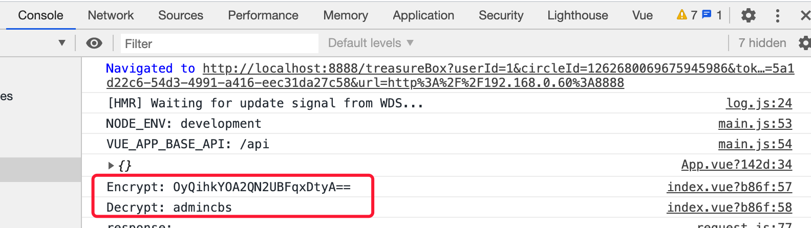Open source link index.vue?b86f:57

point(730,187)
